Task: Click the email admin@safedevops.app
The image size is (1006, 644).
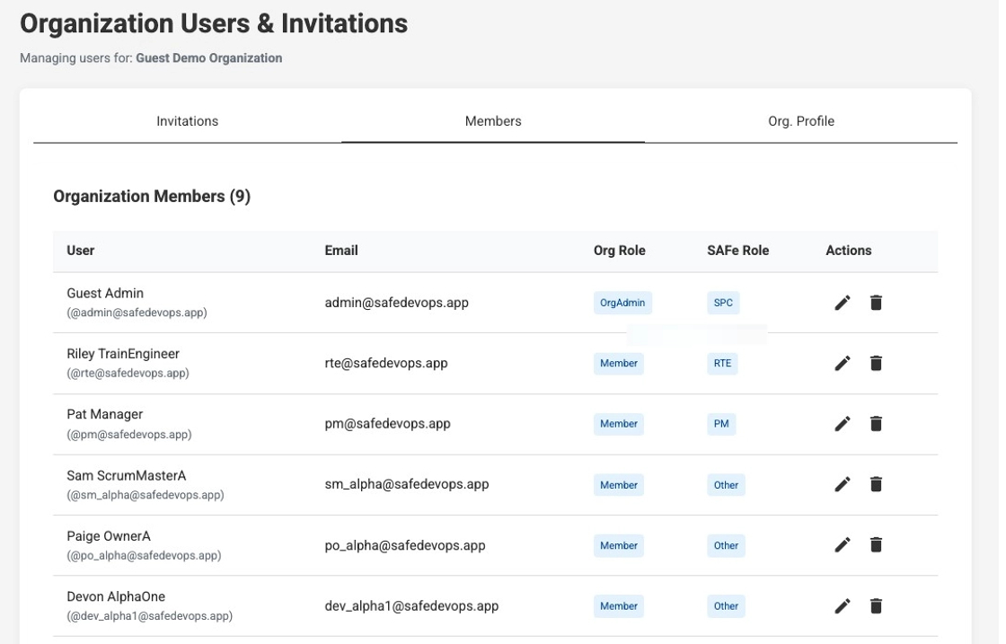Action: tap(398, 303)
